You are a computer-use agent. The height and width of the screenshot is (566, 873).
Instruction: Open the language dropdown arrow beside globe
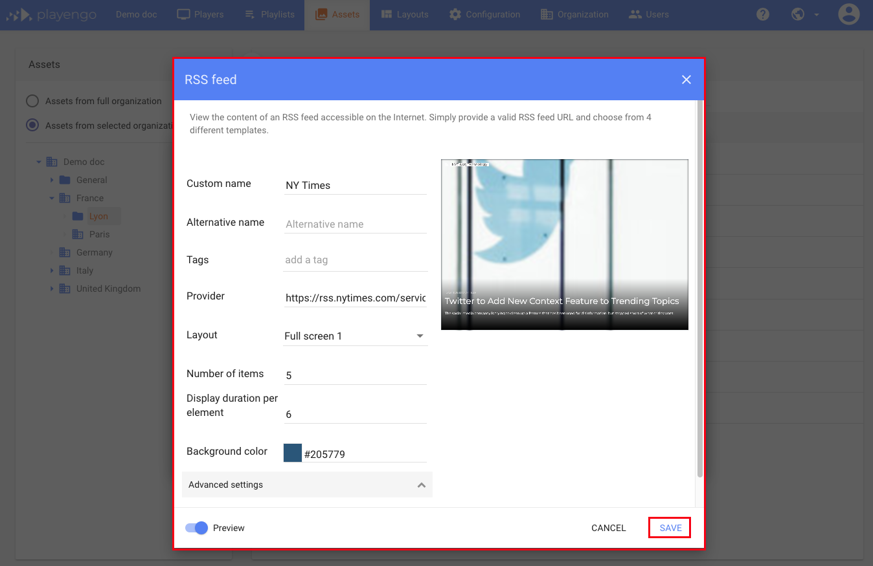[x=816, y=15]
